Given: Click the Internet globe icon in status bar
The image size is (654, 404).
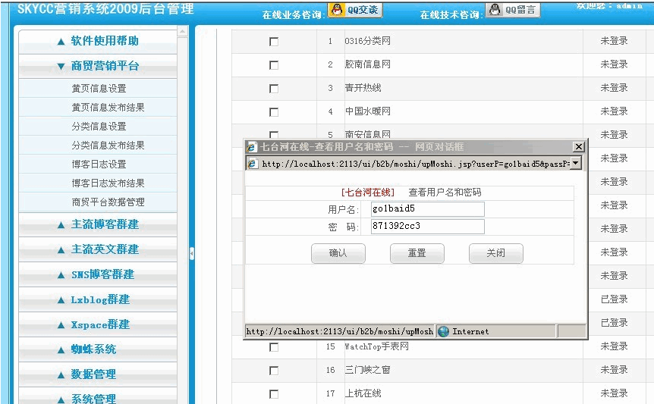Looking at the screenshot, I should (x=444, y=331).
